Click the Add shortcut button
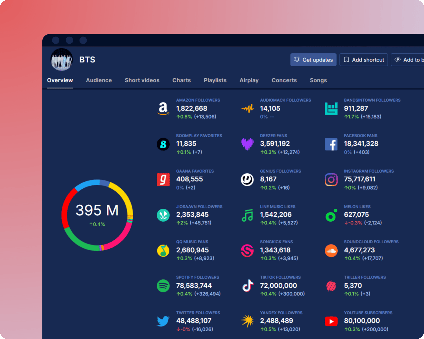 pos(364,60)
